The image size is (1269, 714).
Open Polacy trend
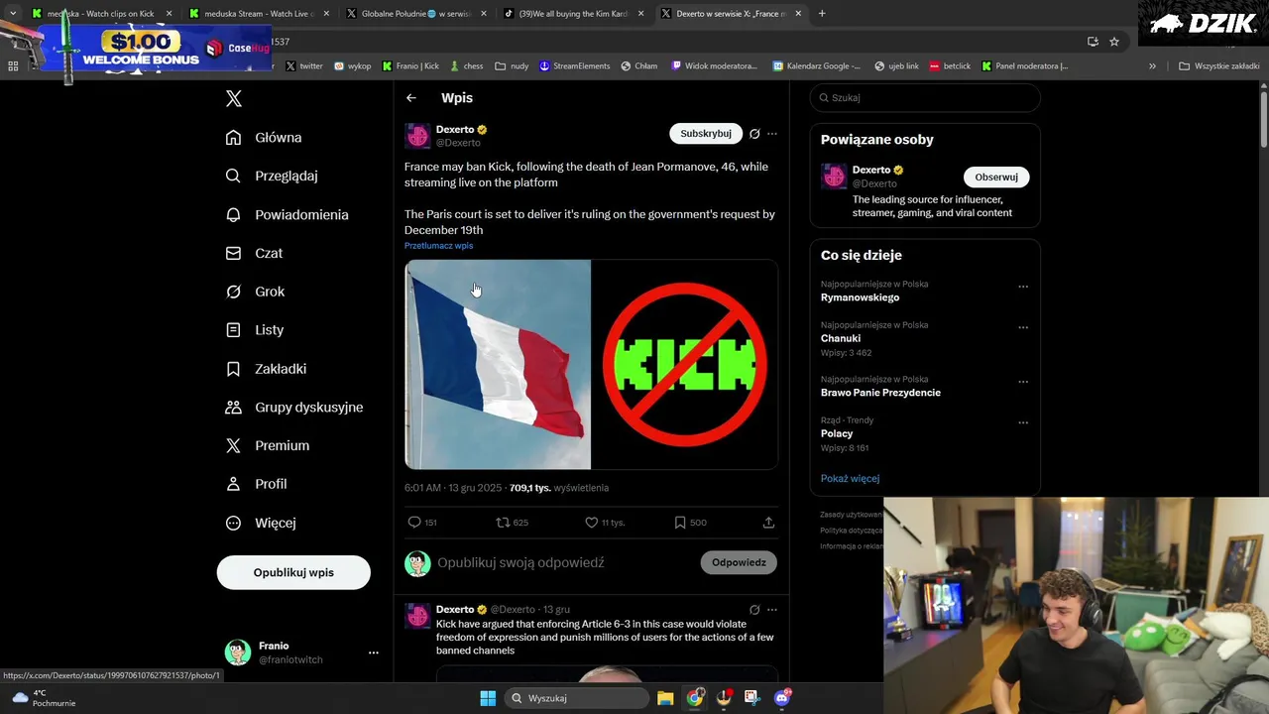(x=837, y=433)
